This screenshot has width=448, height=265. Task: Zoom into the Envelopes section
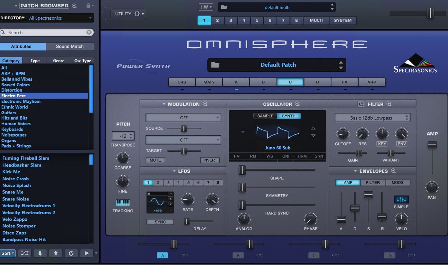pos(393,171)
